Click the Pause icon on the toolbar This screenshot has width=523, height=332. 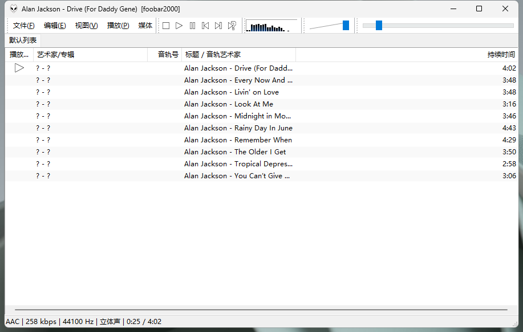(x=192, y=25)
